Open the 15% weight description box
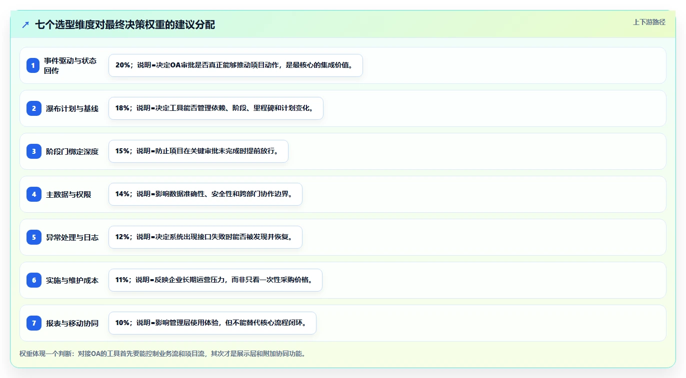 pyautogui.click(x=198, y=151)
